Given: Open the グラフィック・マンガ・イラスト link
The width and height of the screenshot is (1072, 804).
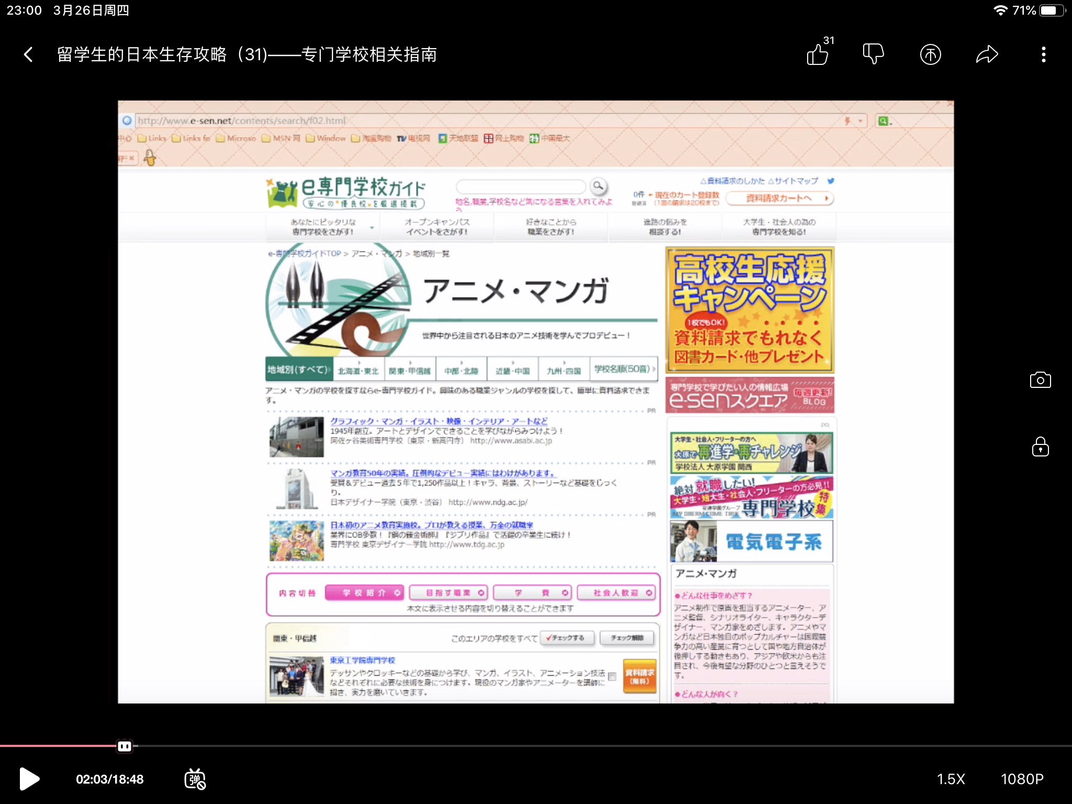Looking at the screenshot, I should pyautogui.click(x=439, y=421).
